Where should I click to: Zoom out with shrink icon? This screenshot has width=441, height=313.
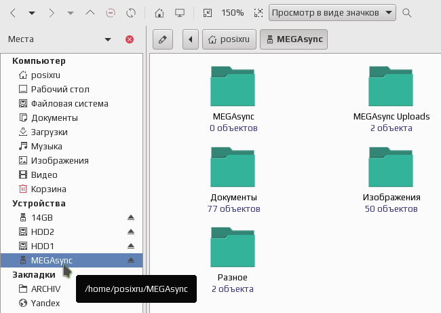pos(208,13)
